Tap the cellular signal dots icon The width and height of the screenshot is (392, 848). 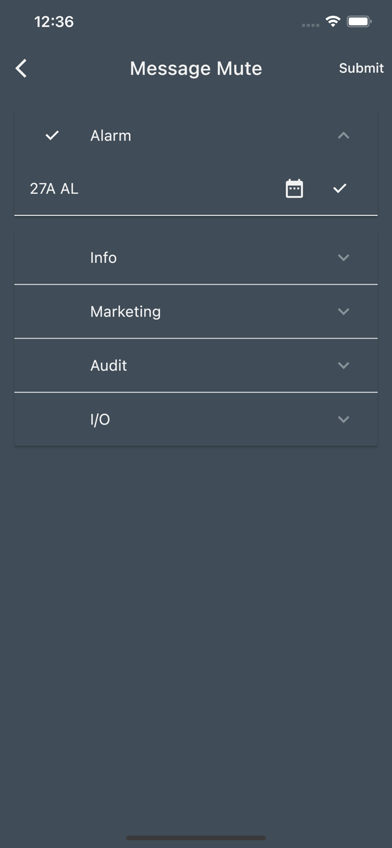[311, 25]
